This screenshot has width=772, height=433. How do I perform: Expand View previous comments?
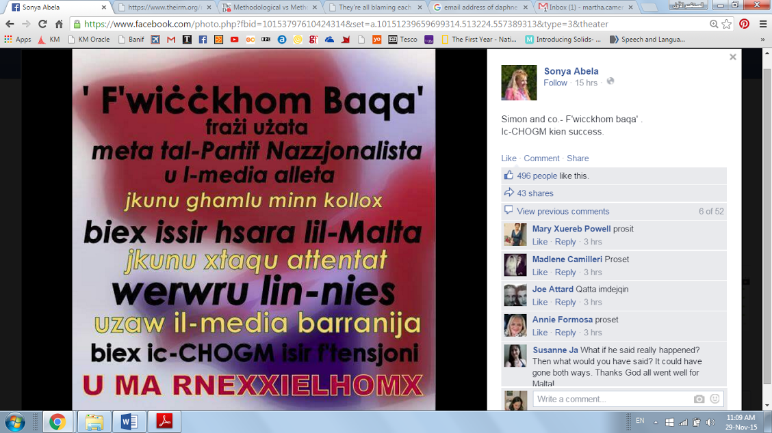[x=563, y=211]
